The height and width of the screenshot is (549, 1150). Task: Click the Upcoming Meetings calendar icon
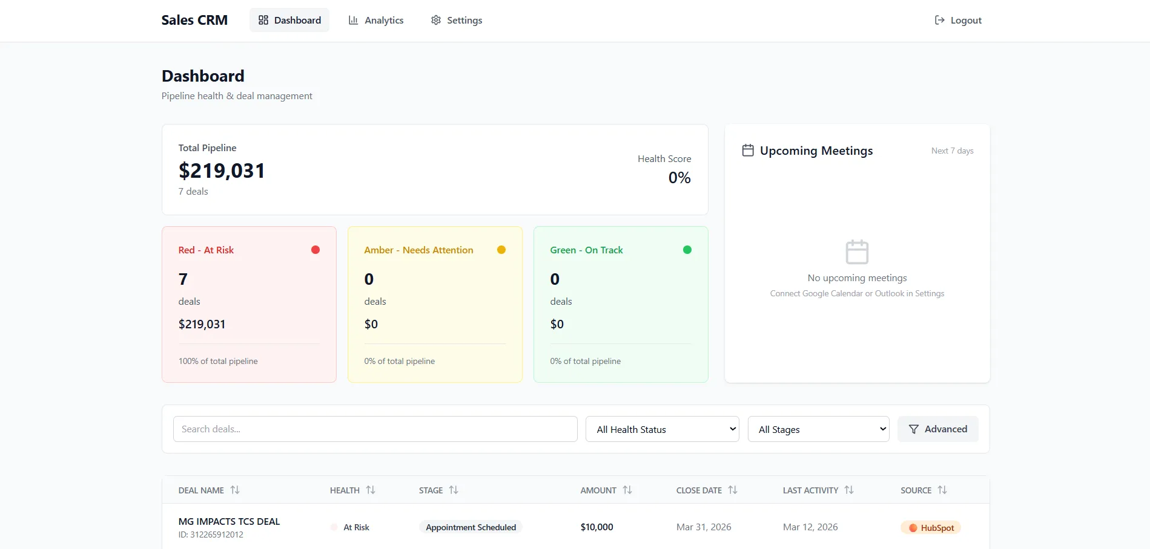(x=748, y=150)
